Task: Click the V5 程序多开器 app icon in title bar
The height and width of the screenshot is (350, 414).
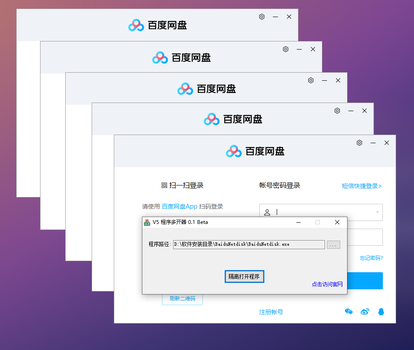Action: click(x=147, y=222)
